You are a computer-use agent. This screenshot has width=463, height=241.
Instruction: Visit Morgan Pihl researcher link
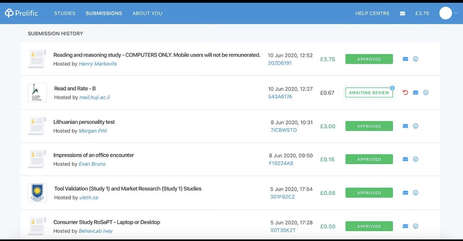(93, 131)
